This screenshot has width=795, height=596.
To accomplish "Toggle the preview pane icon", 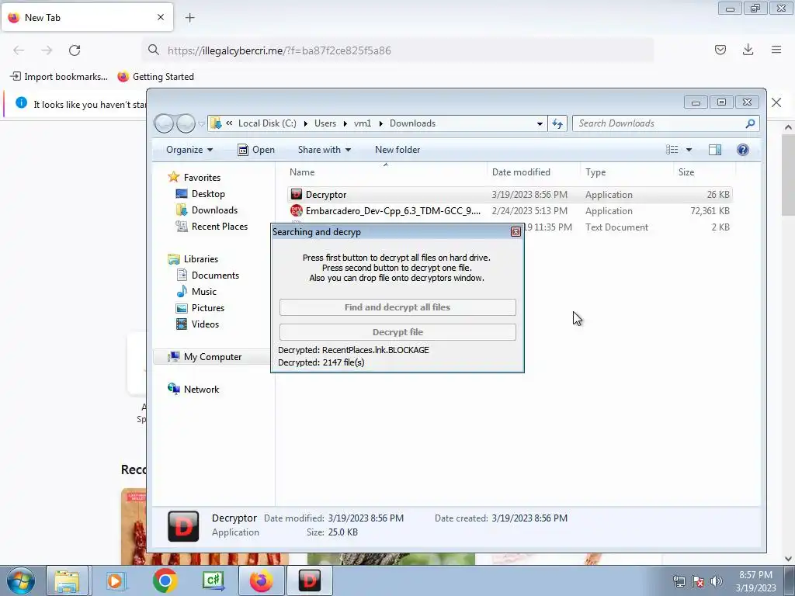I will click(x=715, y=150).
